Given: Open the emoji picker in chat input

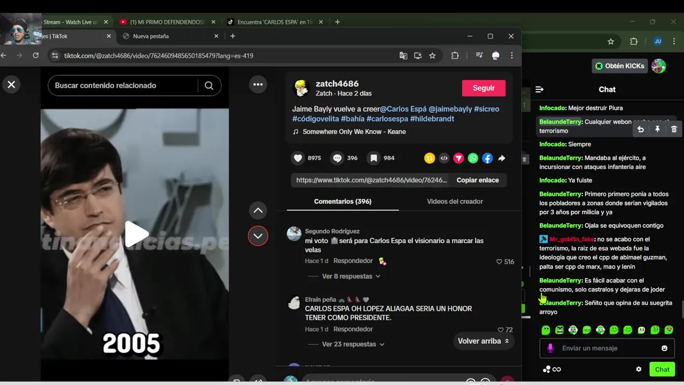Looking at the screenshot, I should tap(665, 348).
